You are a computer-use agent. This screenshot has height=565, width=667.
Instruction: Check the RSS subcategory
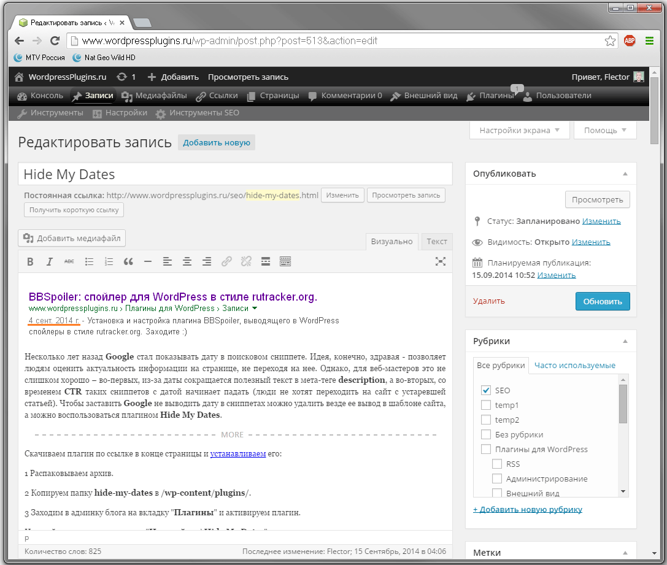coord(497,464)
